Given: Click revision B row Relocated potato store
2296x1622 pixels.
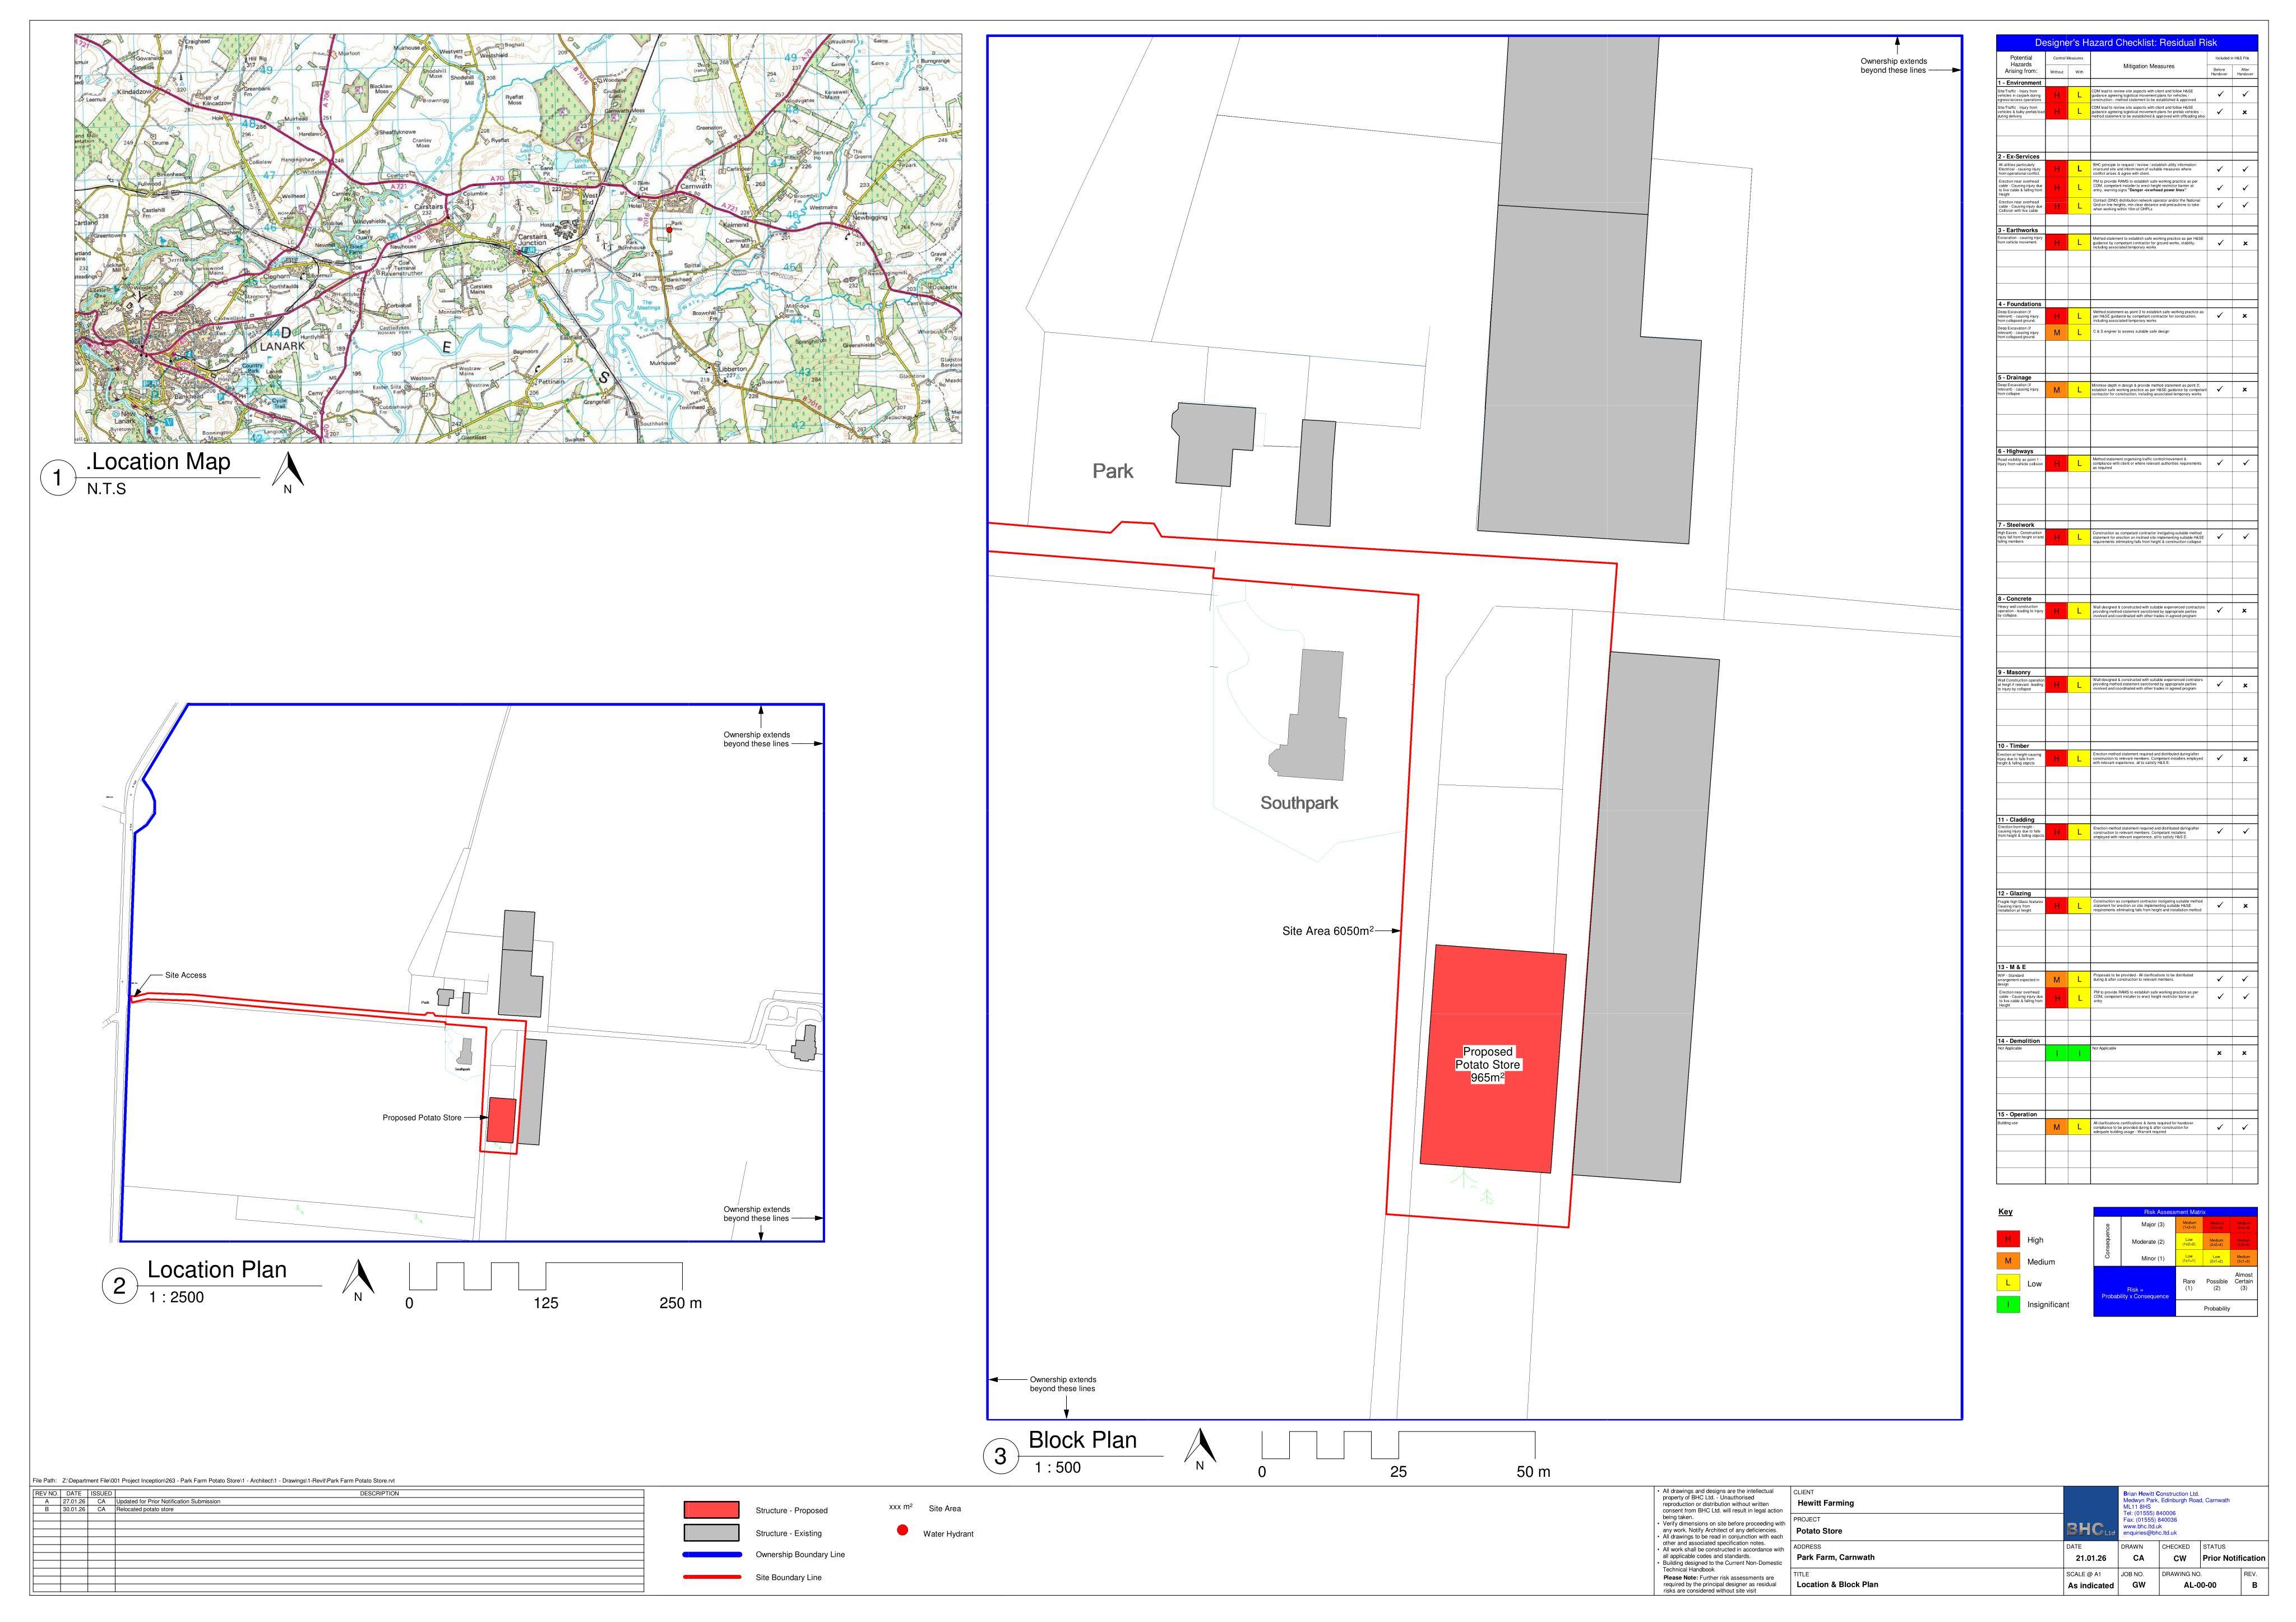Looking at the screenshot, I should 338,1510.
